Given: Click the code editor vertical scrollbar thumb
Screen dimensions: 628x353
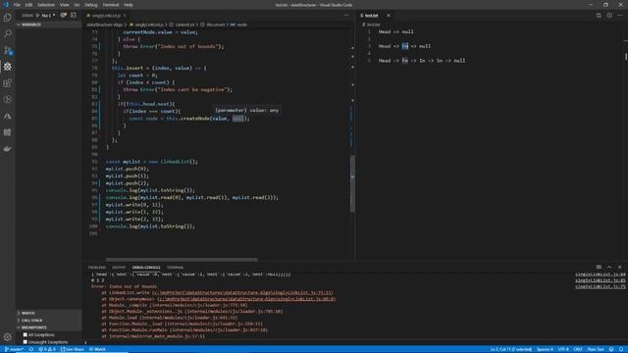Looking at the screenshot, I should [x=352, y=183].
